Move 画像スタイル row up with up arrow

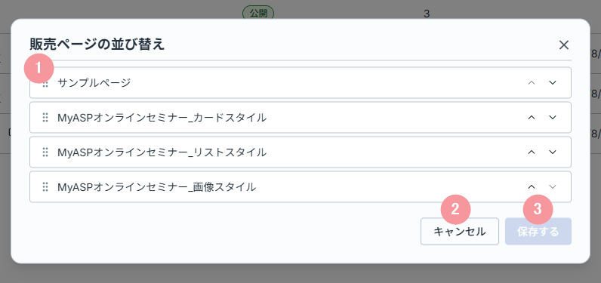(532, 187)
